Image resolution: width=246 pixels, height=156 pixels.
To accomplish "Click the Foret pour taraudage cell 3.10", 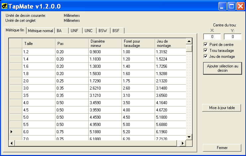I will (x=138, y=96).
